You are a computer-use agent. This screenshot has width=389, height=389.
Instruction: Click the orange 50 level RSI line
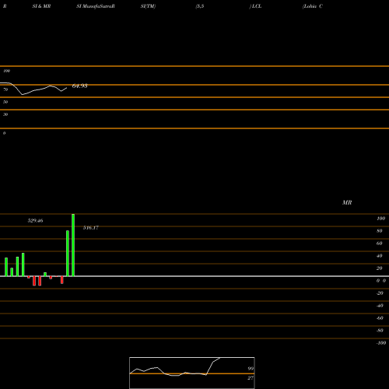pos(194,97)
